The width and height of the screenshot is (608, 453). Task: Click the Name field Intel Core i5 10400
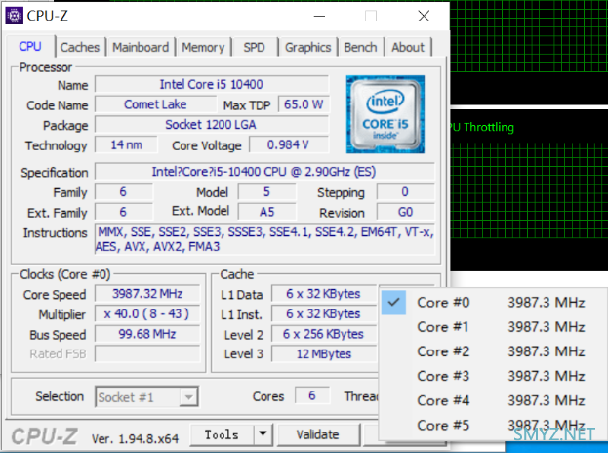point(212,84)
